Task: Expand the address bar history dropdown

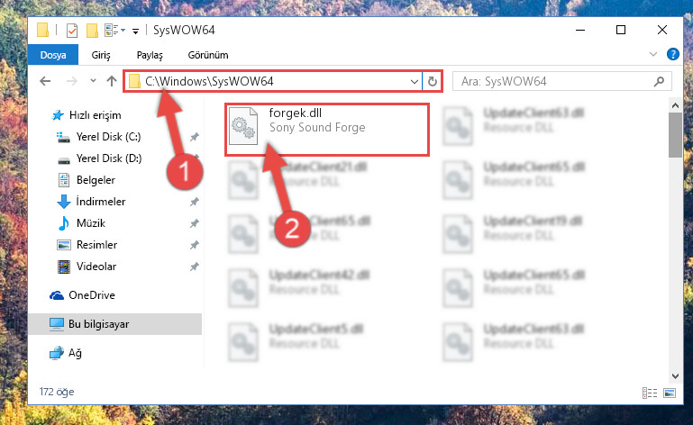Action: click(x=415, y=81)
